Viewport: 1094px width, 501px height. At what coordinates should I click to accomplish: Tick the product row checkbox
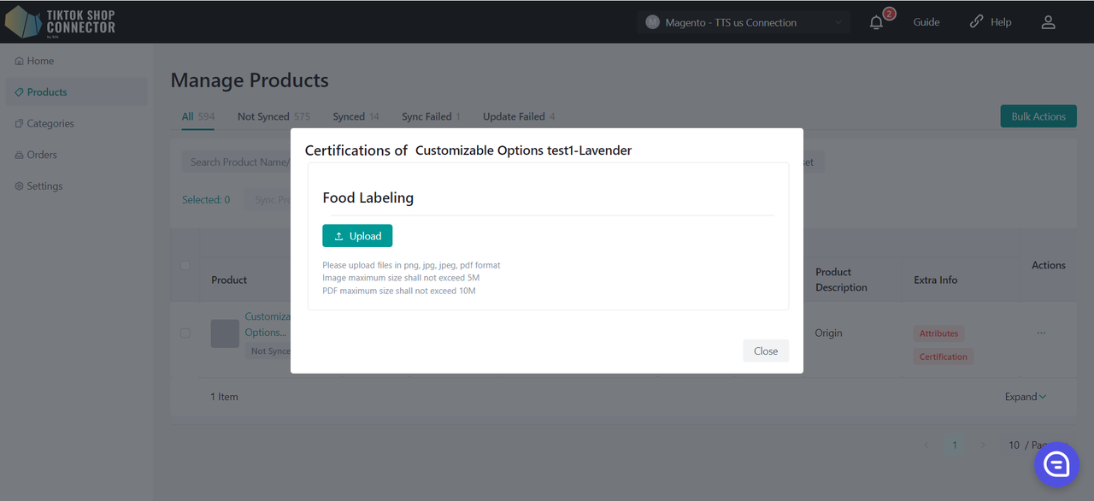(185, 333)
